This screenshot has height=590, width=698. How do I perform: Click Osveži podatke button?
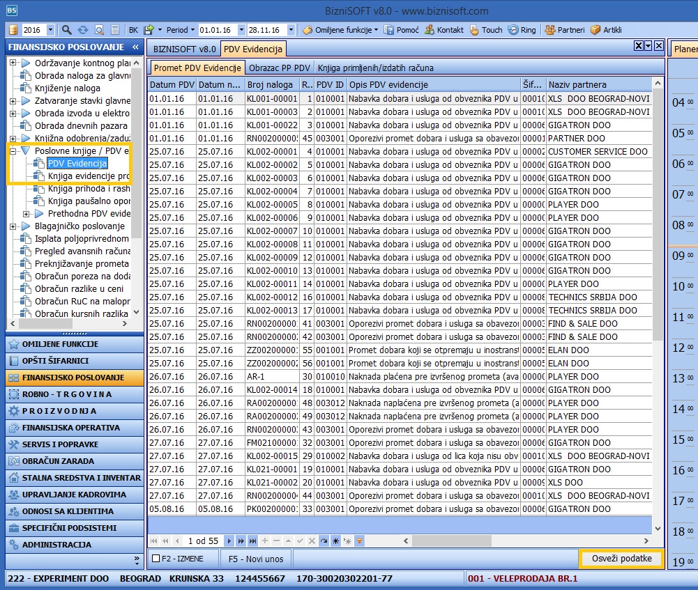tap(621, 559)
